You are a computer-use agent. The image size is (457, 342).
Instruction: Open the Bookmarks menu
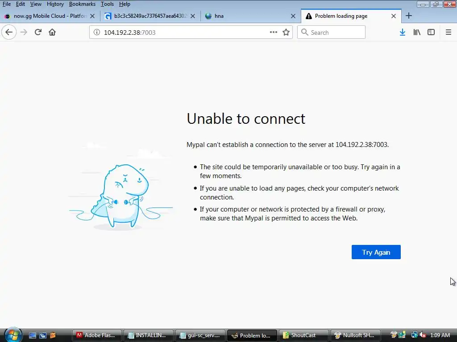pos(82,4)
